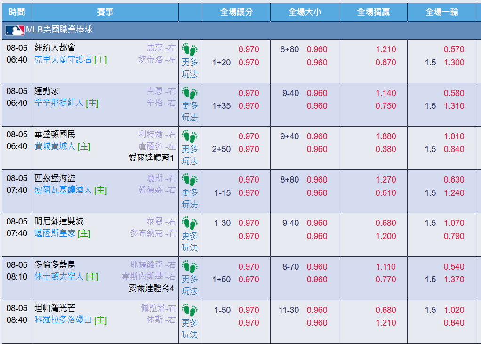Click footprint icon in 運動家 game row

[x=190, y=93]
